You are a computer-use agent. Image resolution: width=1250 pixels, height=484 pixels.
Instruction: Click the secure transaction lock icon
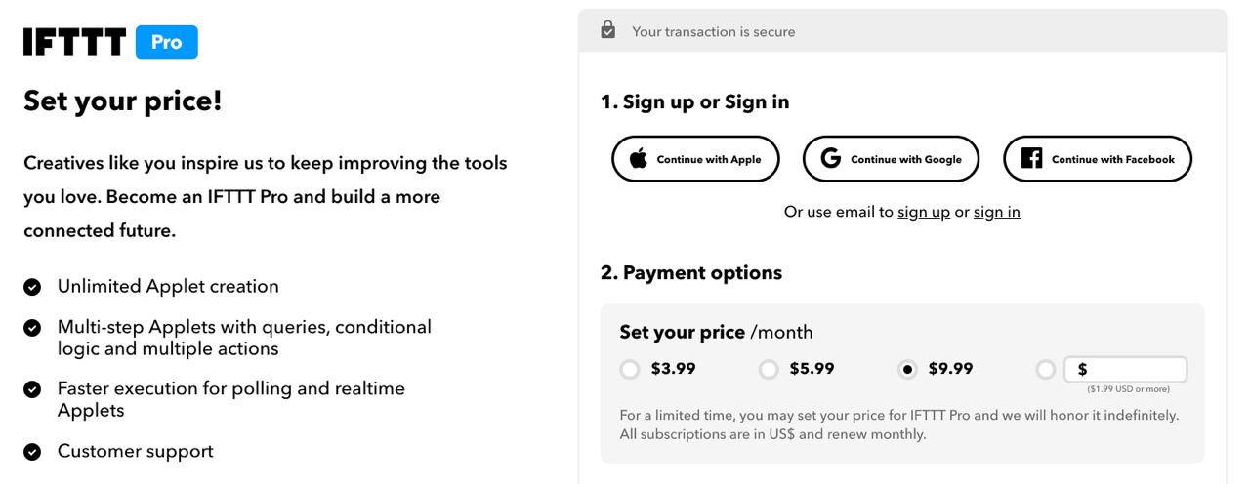click(608, 31)
